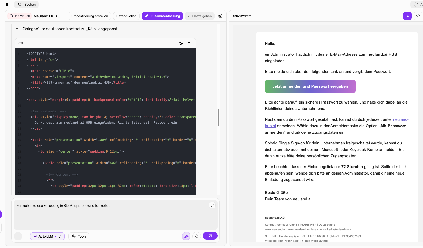The image size is (423, 248).
Task: Copy the HTML code block
Action: 189,43
